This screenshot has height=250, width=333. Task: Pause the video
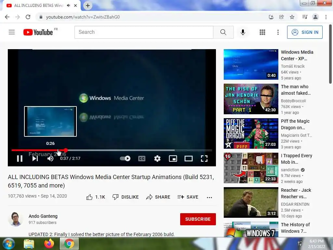20,159
